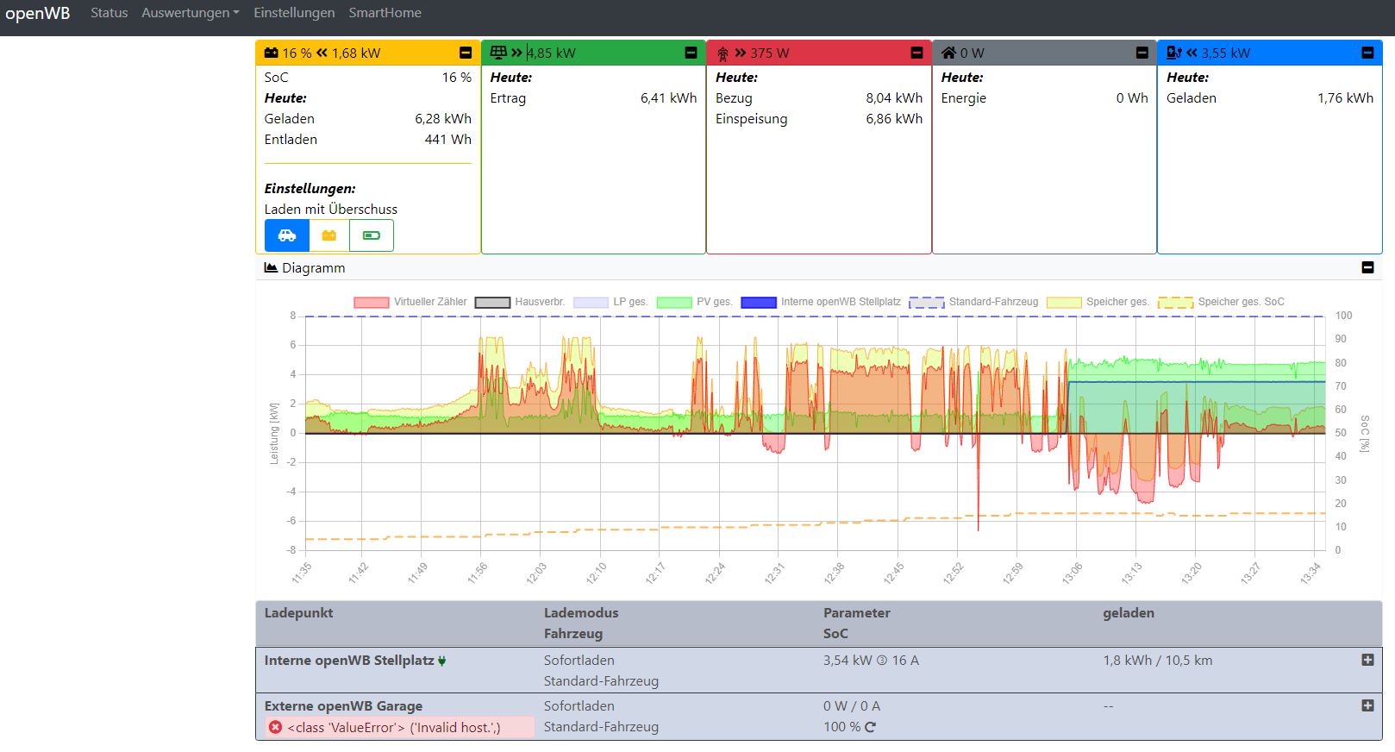The image size is (1395, 752).
Task: Click the plug icon next to Interne openWB Stellplatz
Action: tap(442, 661)
